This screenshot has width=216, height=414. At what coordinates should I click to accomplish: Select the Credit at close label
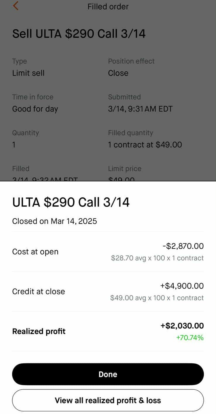pyautogui.click(x=39, y=291)
